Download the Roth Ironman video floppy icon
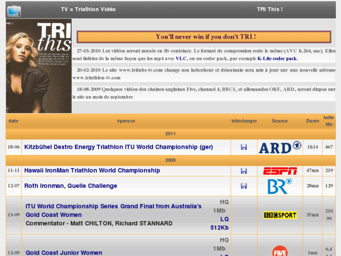The width and height of the screenshot is (341, 256). pyautogui.click(x=244, y=186)
